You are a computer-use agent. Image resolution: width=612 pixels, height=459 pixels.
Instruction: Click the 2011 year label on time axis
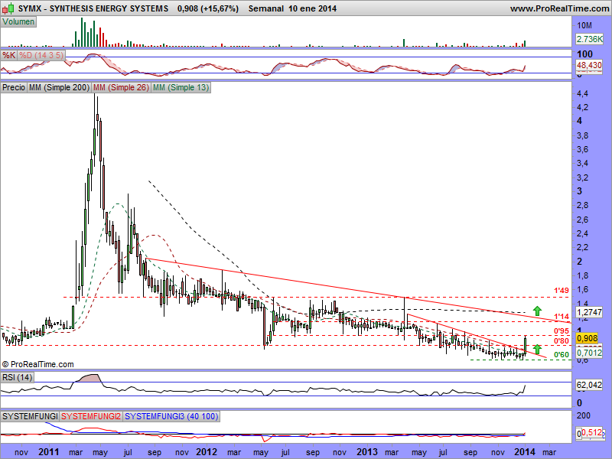[49, 452]
